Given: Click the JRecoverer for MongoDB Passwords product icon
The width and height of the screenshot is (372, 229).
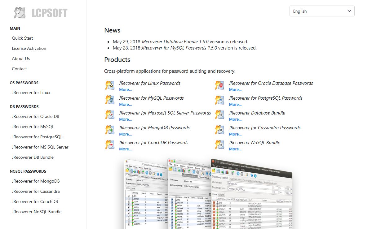Looking at the screenshot, I should tap(109, 130).
